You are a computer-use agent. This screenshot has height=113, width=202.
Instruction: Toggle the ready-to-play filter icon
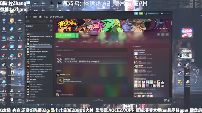[x=51, y=26]
